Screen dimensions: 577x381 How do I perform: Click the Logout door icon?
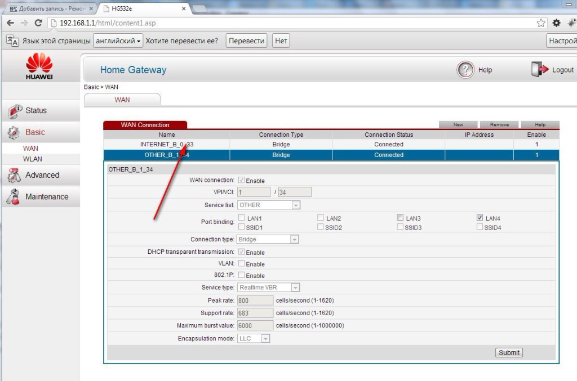539,70
